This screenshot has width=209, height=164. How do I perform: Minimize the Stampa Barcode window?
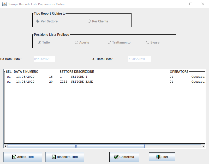point(179,4)
